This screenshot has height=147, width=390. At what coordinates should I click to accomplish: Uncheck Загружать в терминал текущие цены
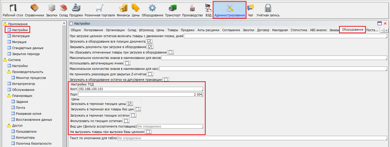[130, 104]
